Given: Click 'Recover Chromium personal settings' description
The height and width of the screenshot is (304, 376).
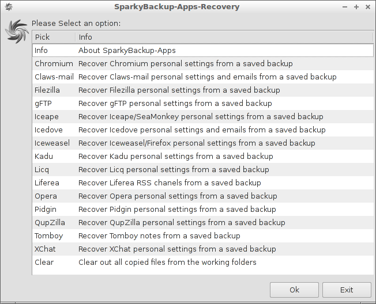Looking at the screenshot, I should click(x=185, y=64).
